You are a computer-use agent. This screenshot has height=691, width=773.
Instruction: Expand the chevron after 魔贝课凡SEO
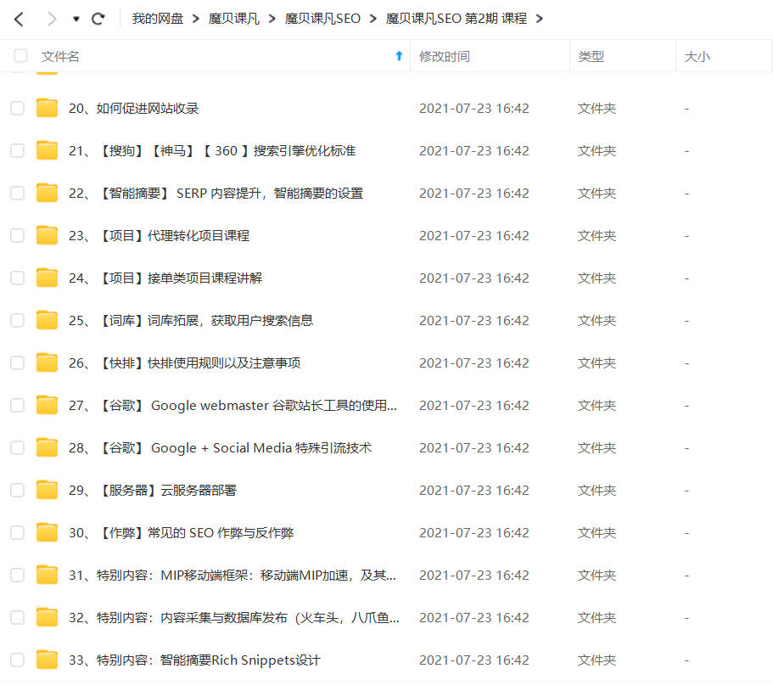[x=373, y=19]
